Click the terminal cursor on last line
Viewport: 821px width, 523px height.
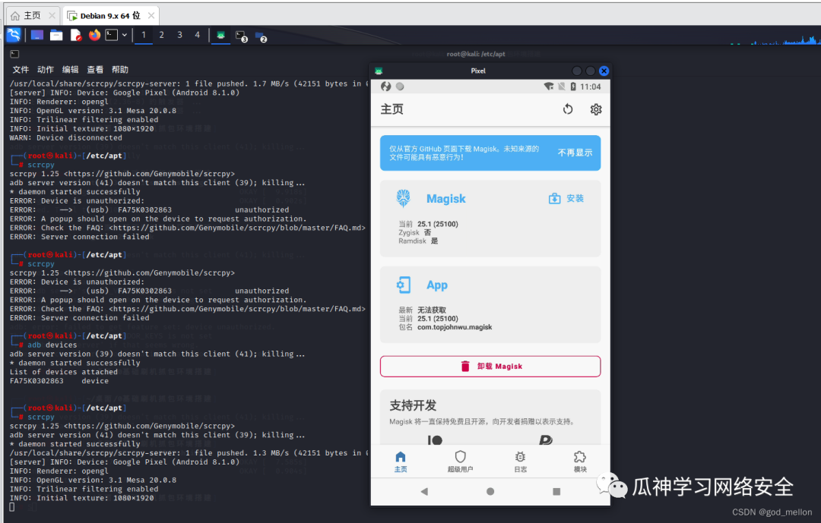point(12,507)
